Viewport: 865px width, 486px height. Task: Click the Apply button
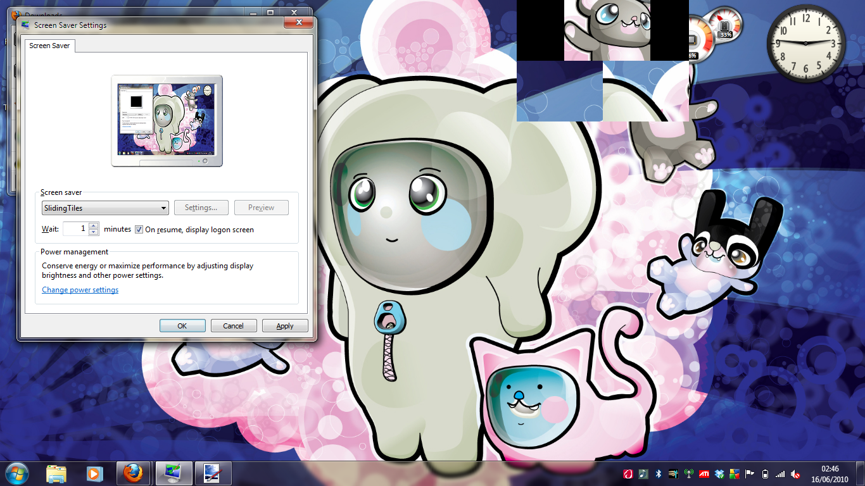285,326
